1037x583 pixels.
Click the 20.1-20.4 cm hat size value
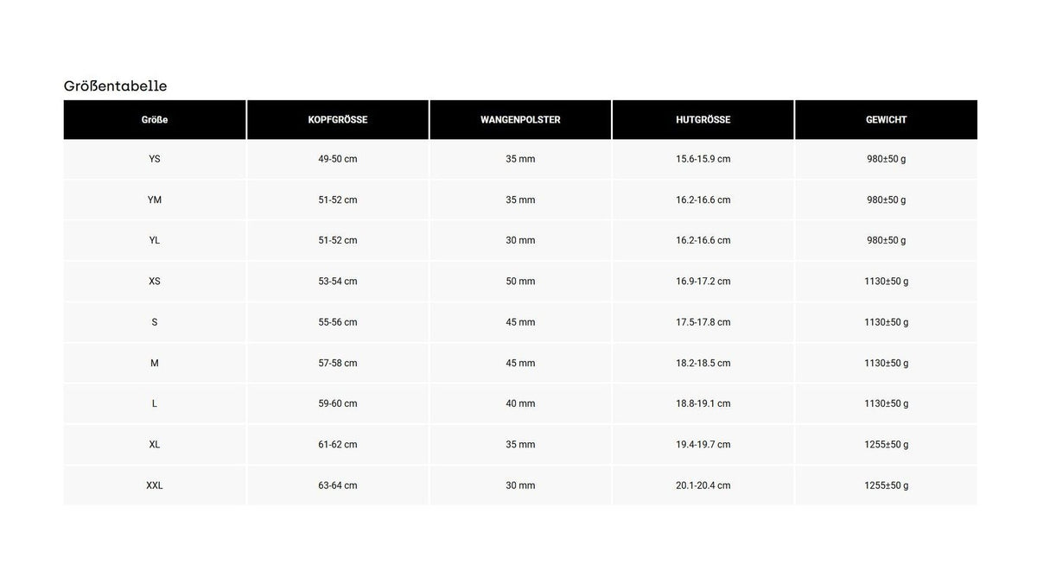click(703, 485)
